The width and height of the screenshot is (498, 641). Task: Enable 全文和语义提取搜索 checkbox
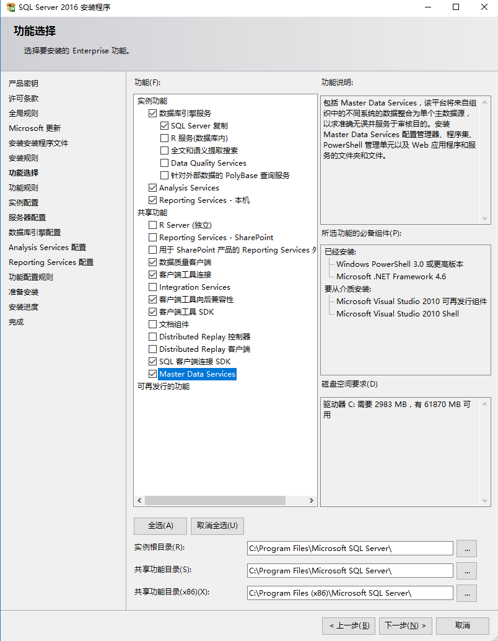coord(165,150)
